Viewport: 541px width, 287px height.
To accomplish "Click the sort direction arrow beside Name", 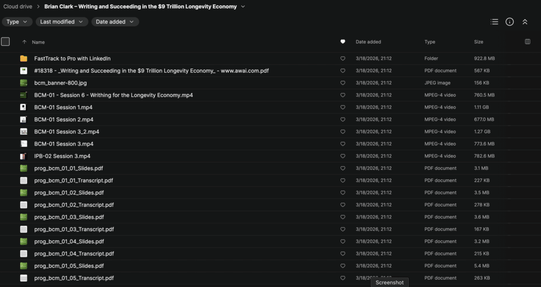I will pos(24,42).
